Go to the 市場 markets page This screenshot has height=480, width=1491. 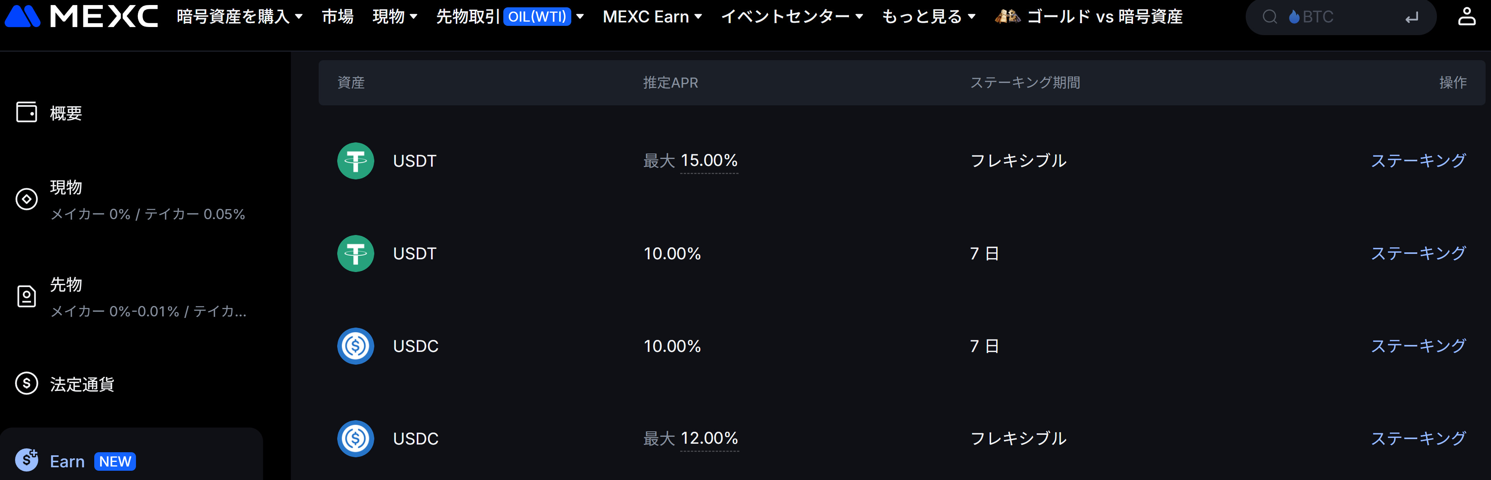(x=338, y=17)
